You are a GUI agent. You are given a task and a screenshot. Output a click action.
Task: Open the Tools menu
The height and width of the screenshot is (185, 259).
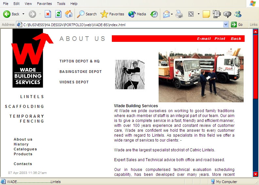(x=61, y=4)
